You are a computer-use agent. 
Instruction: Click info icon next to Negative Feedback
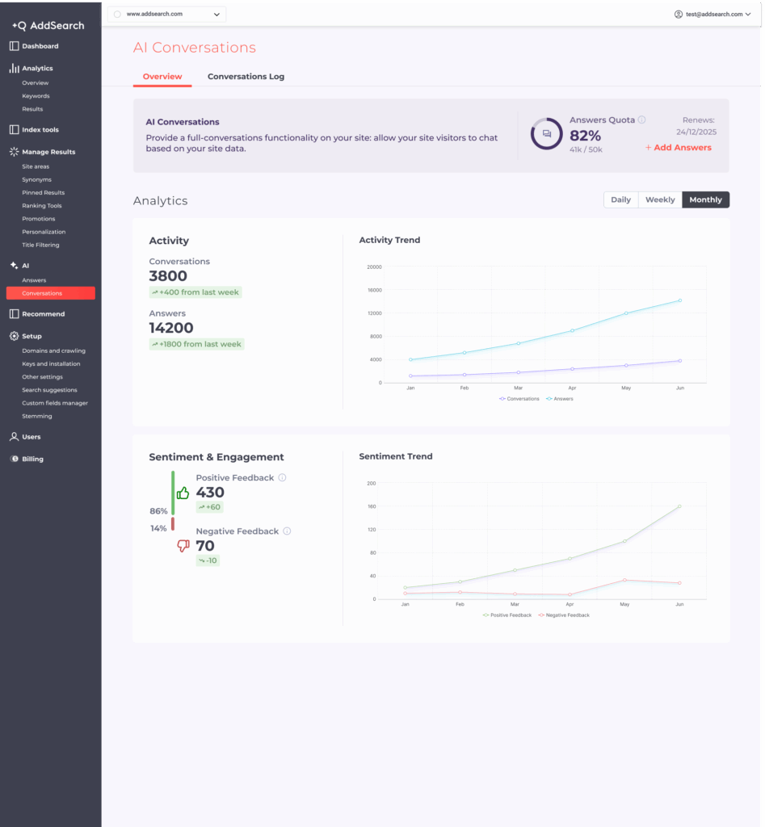(287, 531)
